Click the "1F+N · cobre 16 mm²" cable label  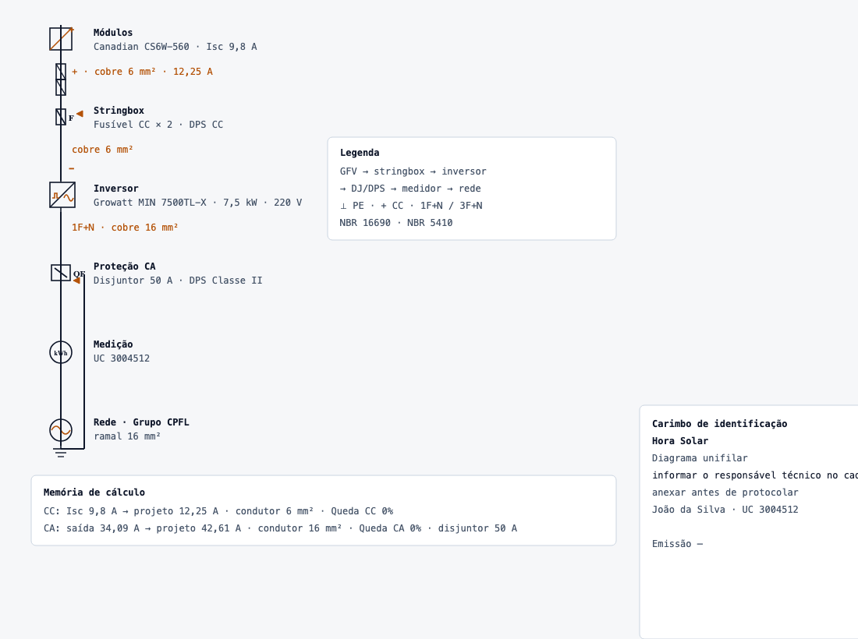tap(125, 228)
